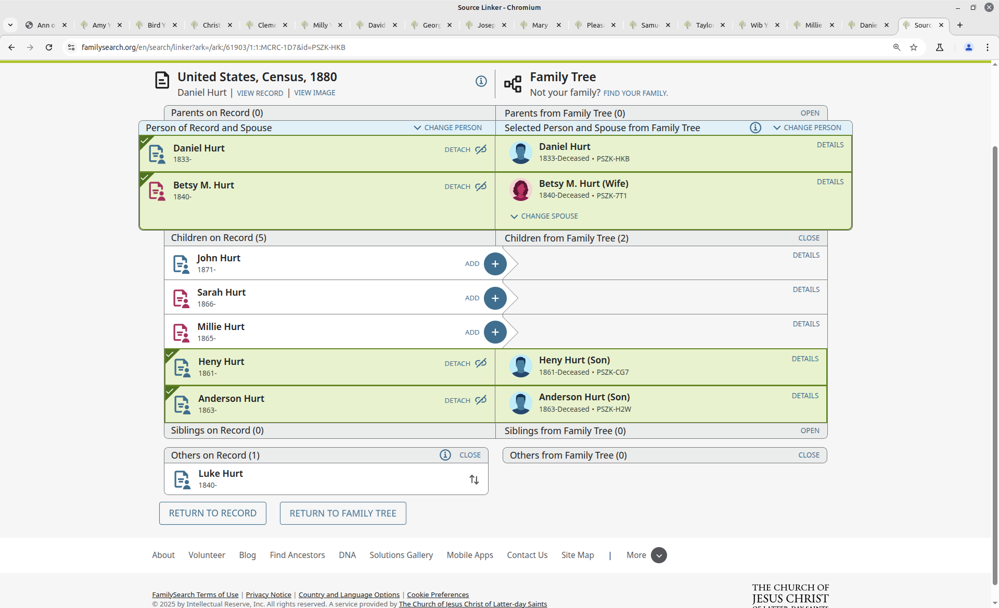Click the RETURN TO FAMILY TREE button

tap(342, 513)
